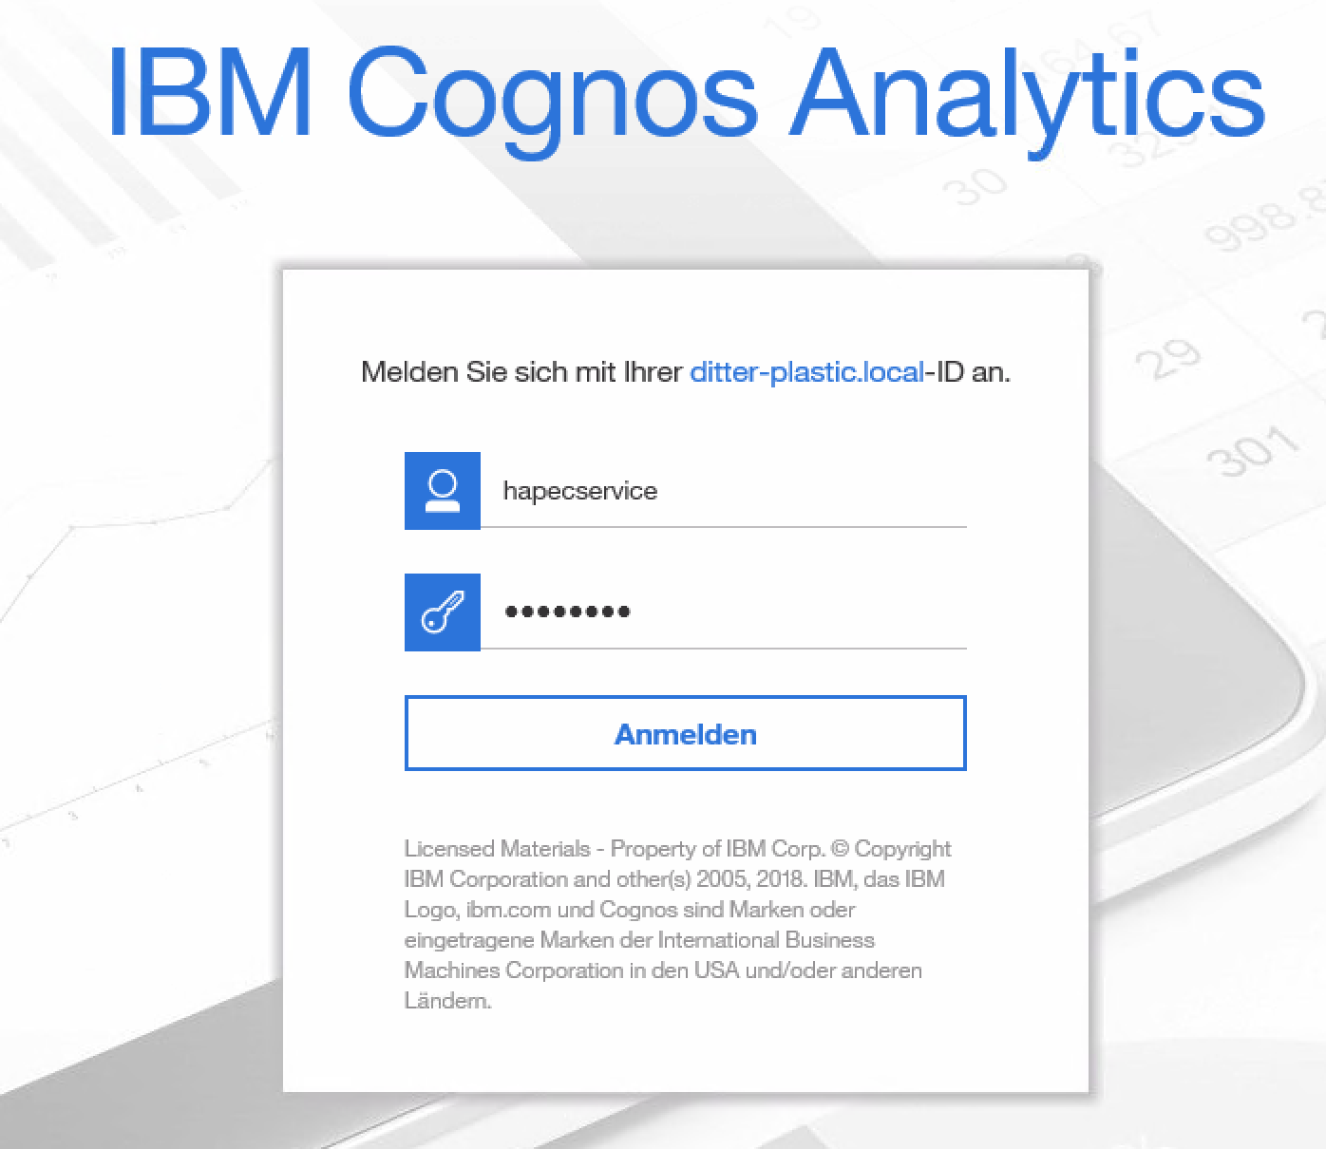Click the key icon beside password
Image resolution: width=1326 pixels, height=1149 pixels.
(x=443, y=612)
